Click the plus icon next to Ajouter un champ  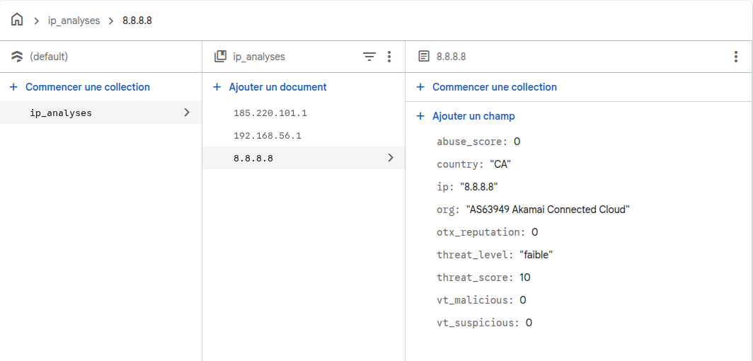coord(420,116)
